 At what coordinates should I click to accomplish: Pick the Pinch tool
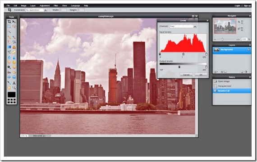pyautogui.click(x=14, y=77)
